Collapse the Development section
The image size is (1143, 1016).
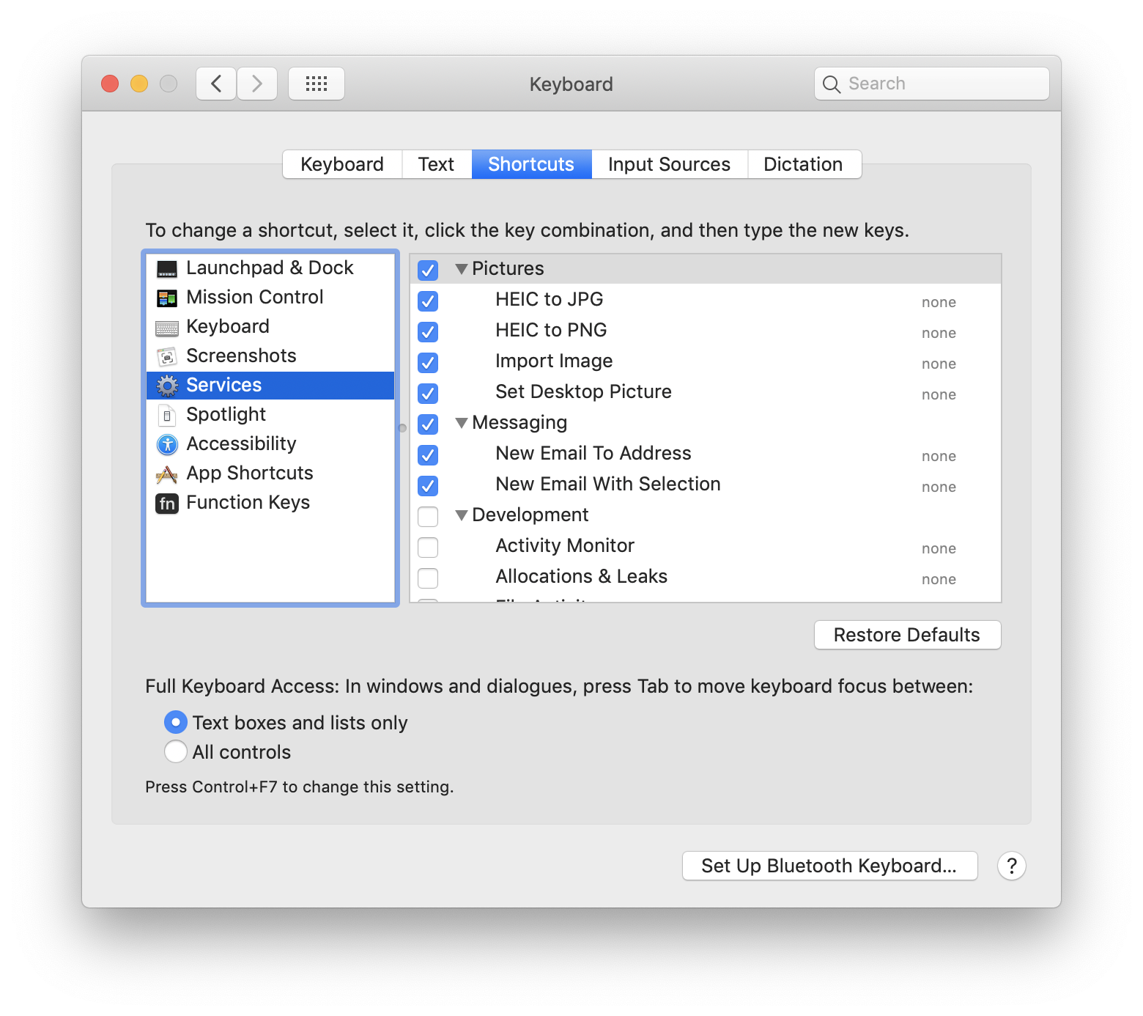(x=462, y=515)
